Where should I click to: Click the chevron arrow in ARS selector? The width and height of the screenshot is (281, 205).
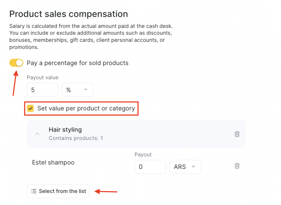click(x=193, y=167)
